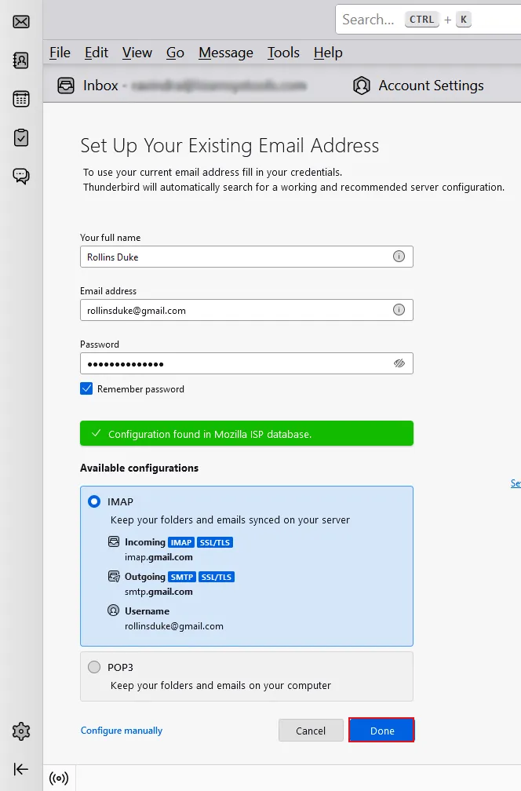The width and height of the screenshot is (521, 791).
Task: Open the File menu
Action: pyautogui.click(x=60, y=53)
